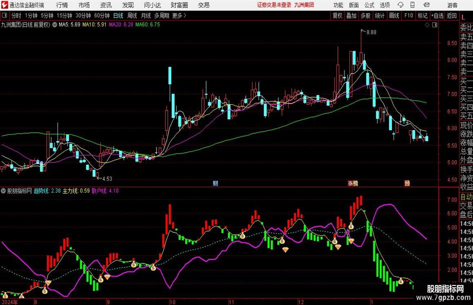Click the 财 marker icon on the chart
Image resolution: width=473 pixels, height=305 pixels.
click(x=215, y=183)
